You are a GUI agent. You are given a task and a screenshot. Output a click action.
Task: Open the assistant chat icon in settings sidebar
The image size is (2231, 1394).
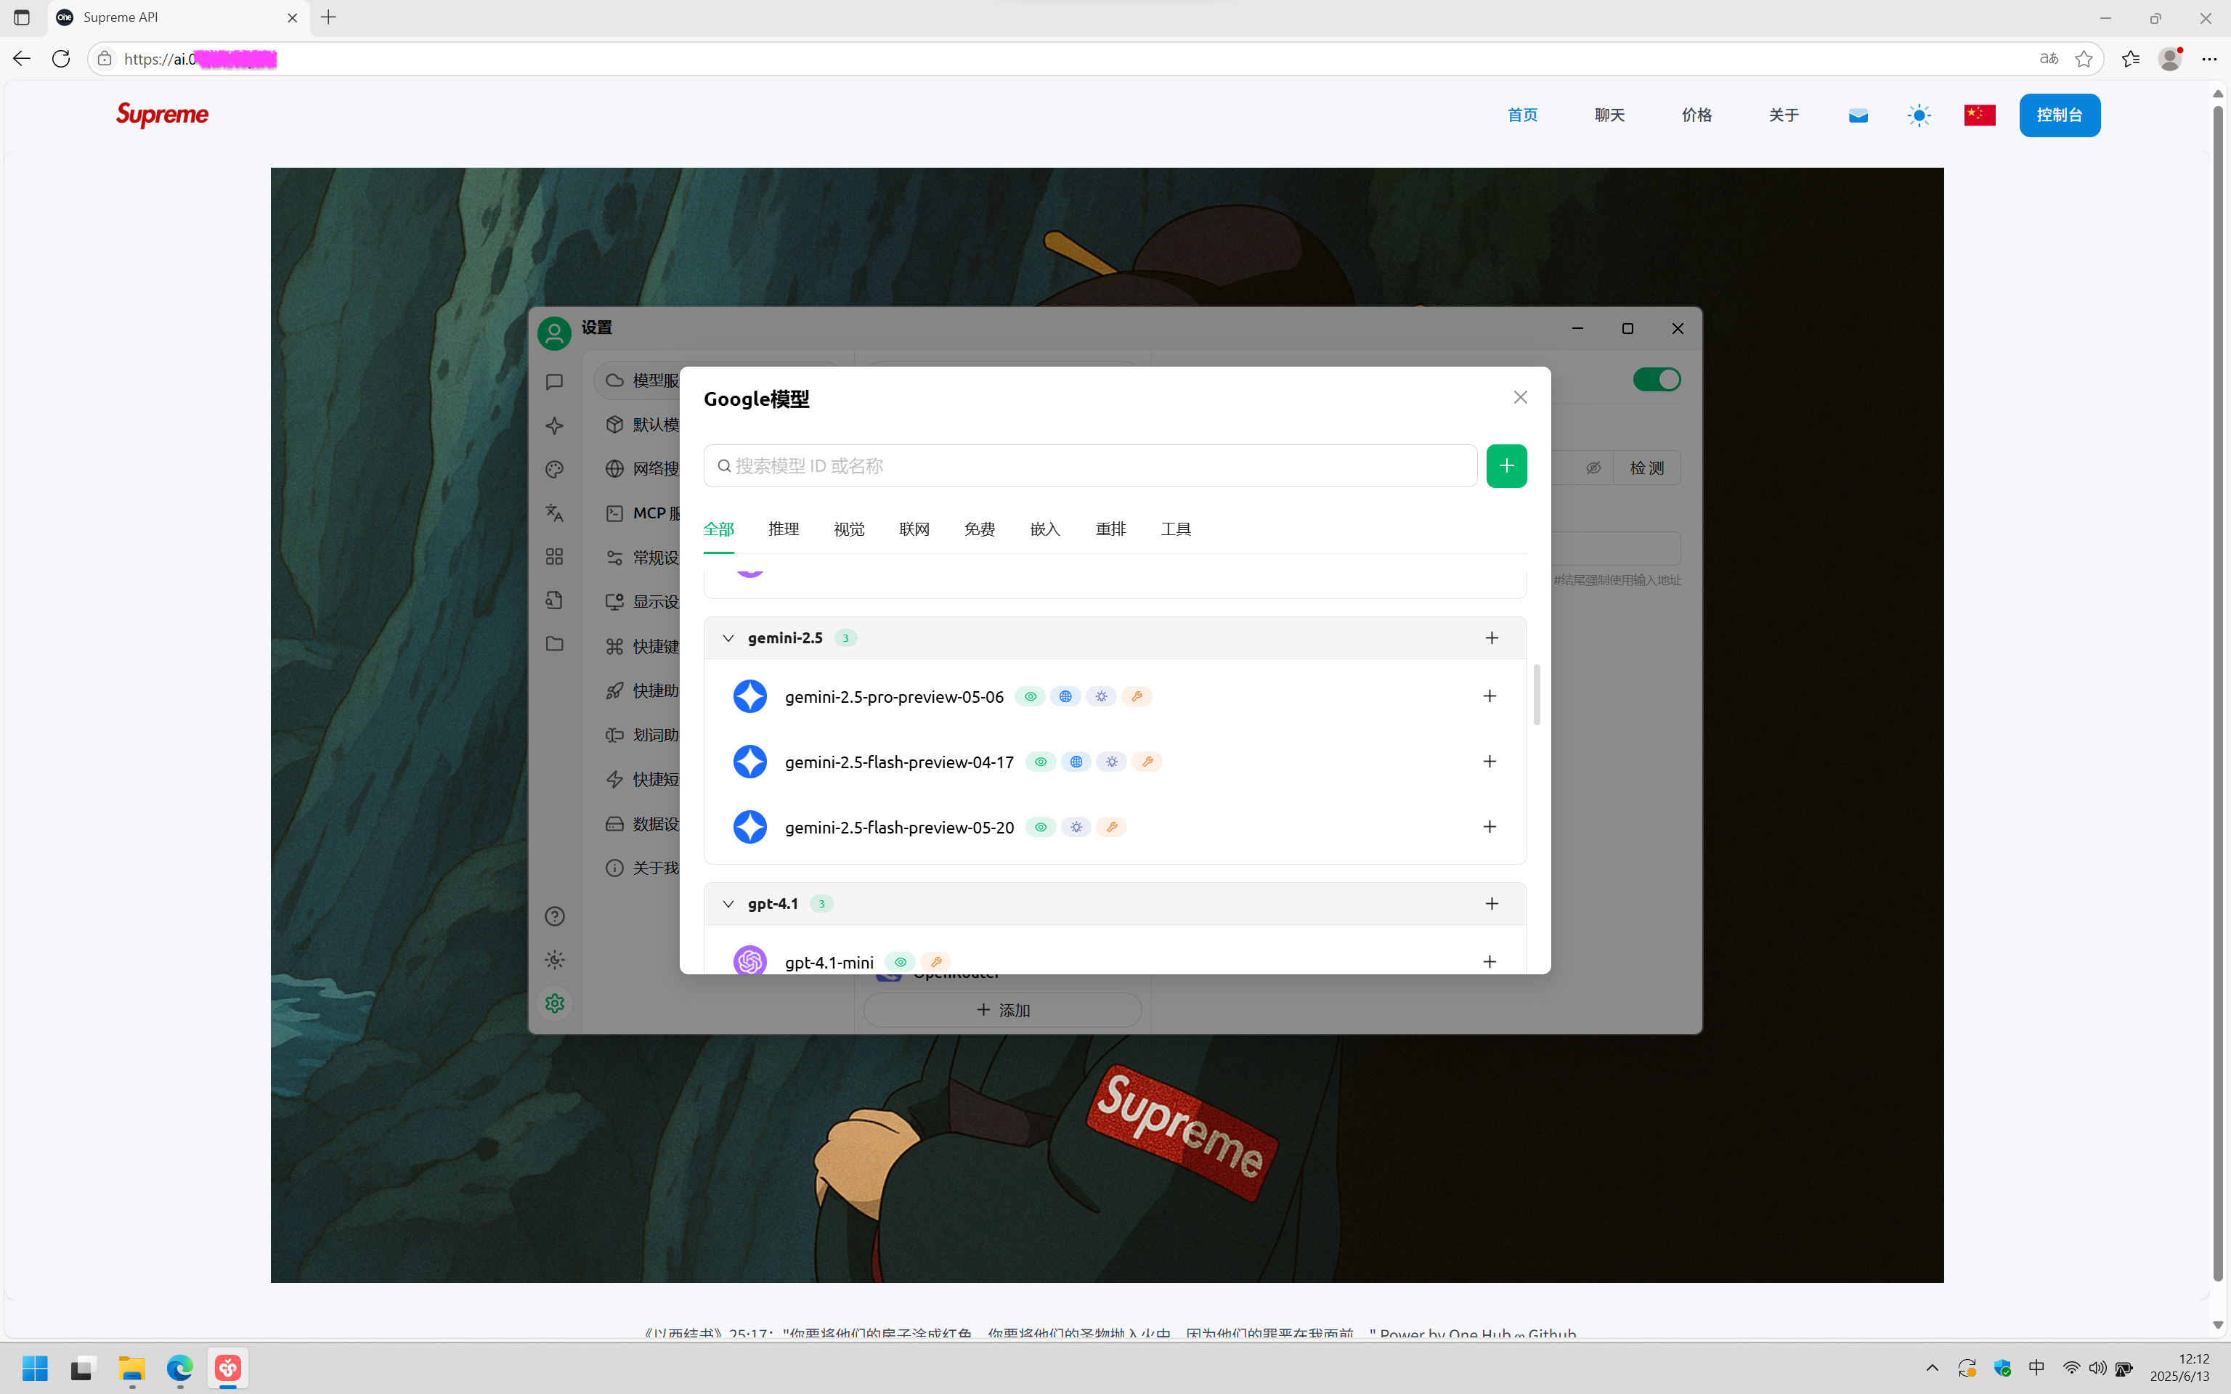tap(554, 382)
